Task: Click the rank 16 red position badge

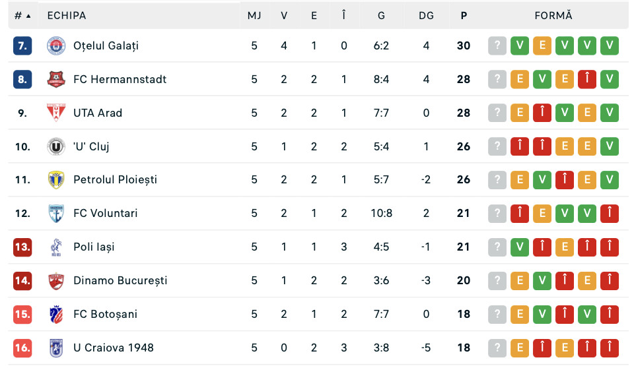Action: pos(22,348)
